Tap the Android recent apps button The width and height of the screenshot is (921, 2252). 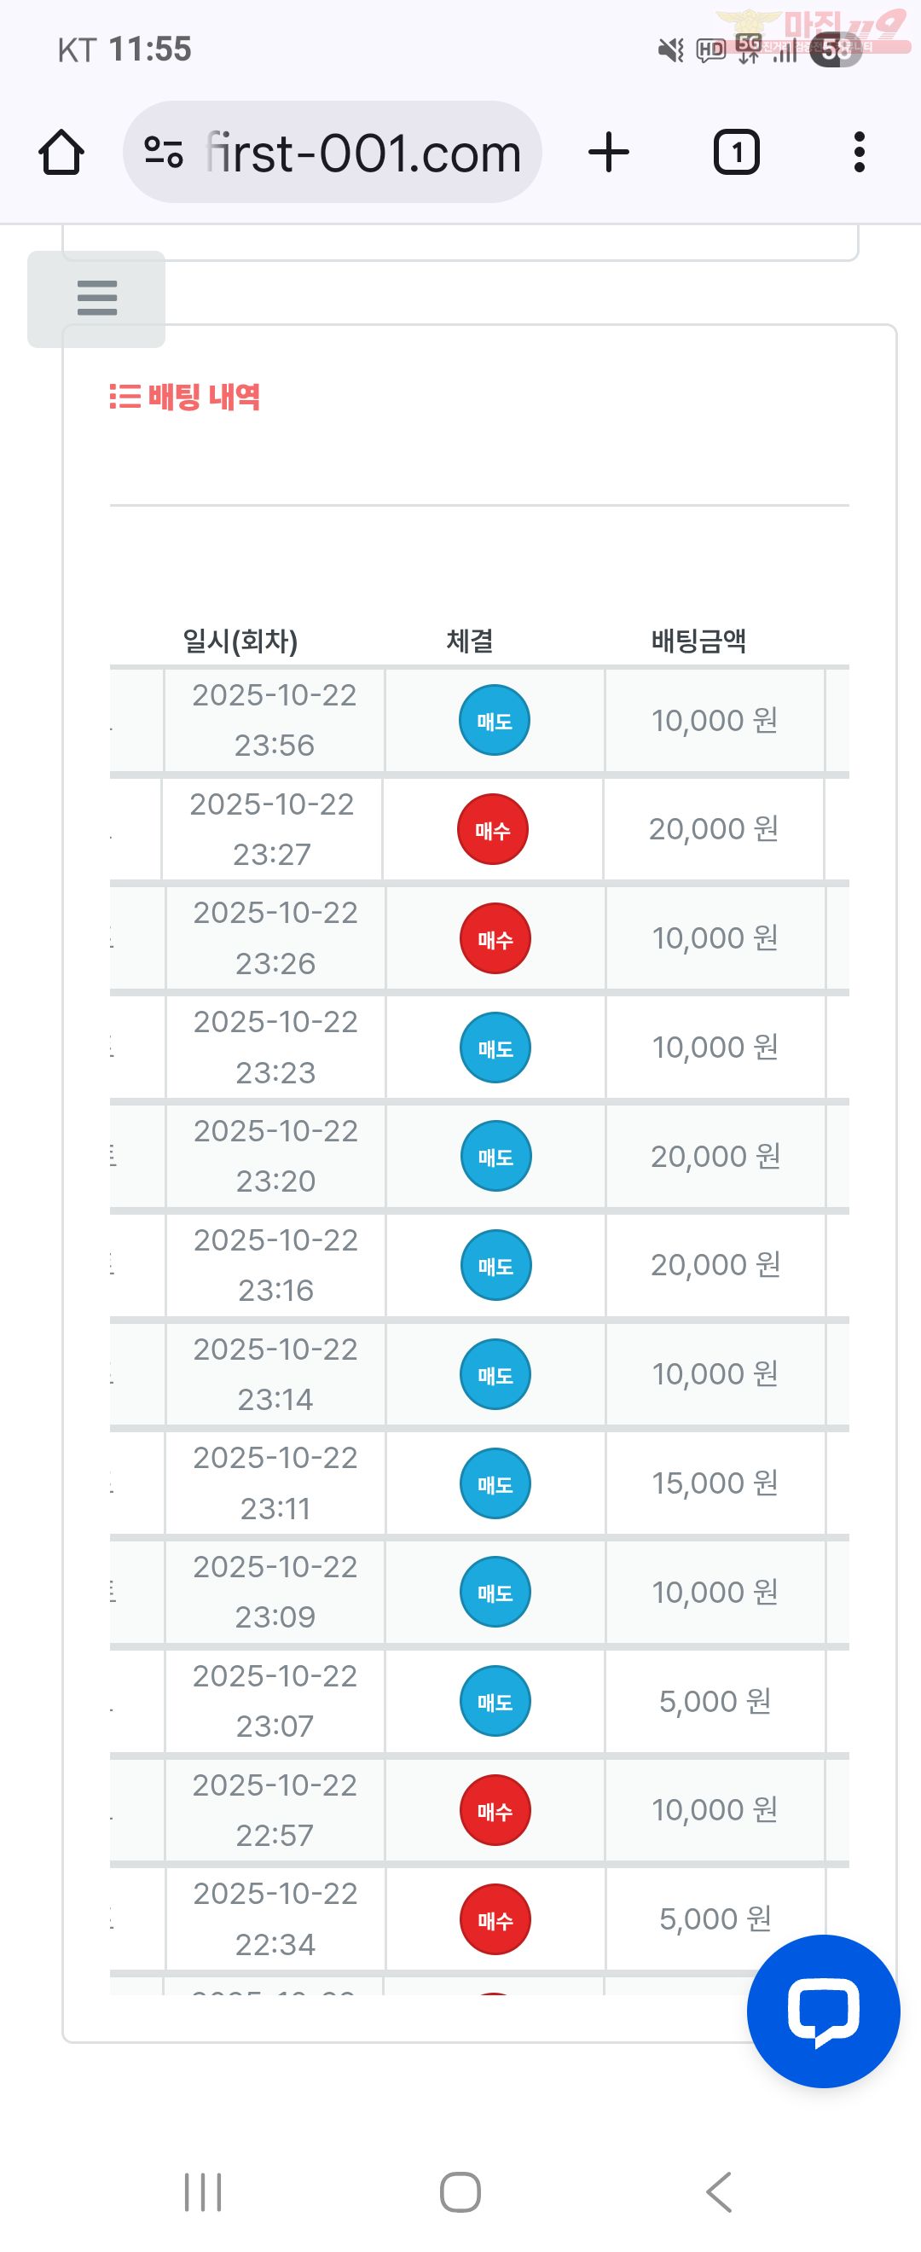203,2191
